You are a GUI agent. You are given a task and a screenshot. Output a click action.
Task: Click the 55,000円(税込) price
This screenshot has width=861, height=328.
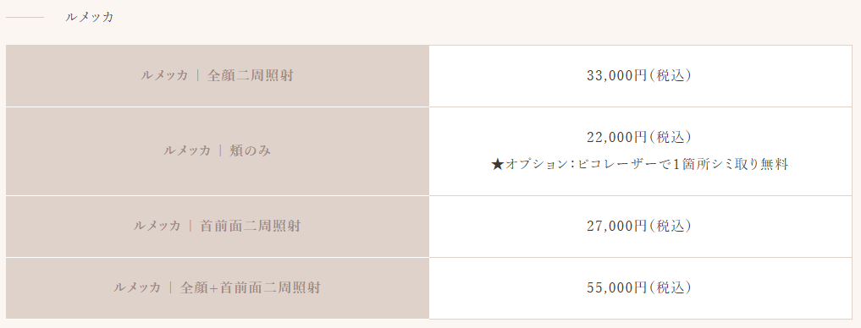coord(639,287)
